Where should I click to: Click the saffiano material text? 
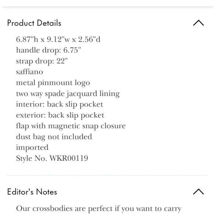(30, 72)
